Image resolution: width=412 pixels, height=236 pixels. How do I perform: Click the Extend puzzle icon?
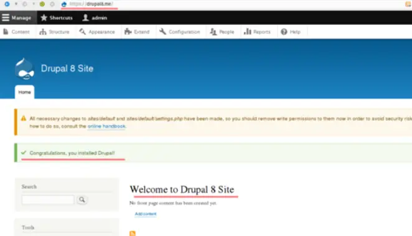coord(128,32)
